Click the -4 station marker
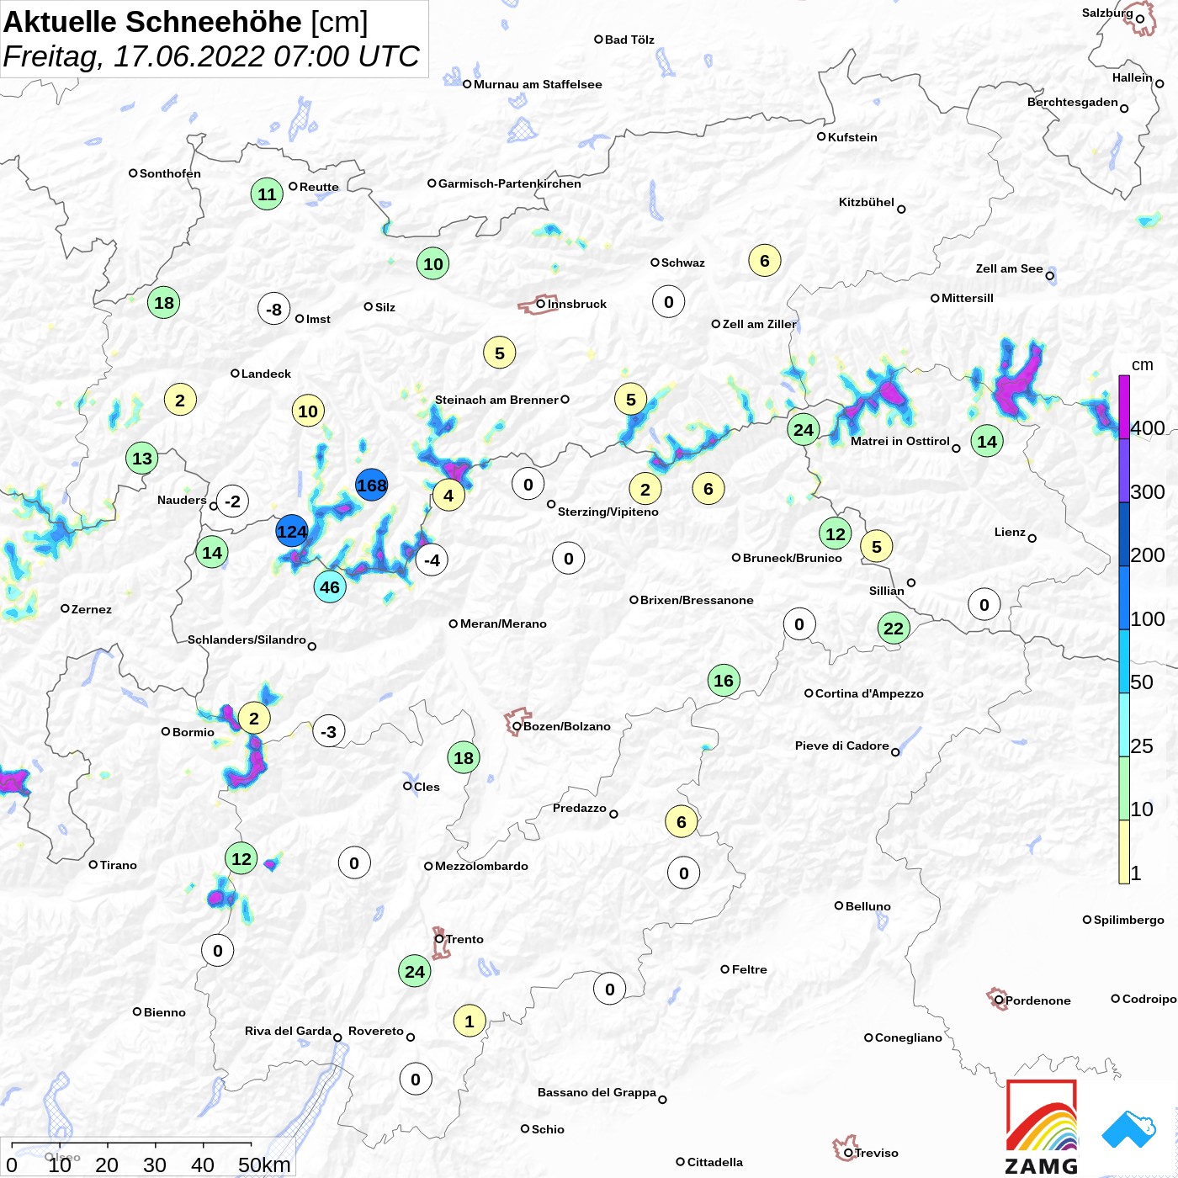 (x=432, y=560)
